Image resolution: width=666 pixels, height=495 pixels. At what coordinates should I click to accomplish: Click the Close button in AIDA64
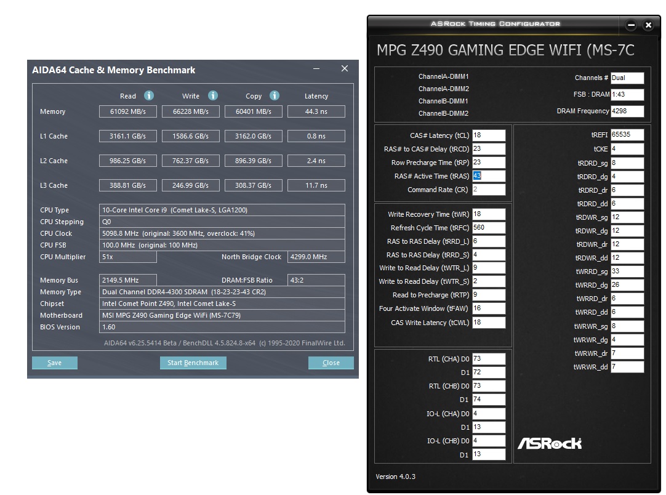click(x=331, y=363)
